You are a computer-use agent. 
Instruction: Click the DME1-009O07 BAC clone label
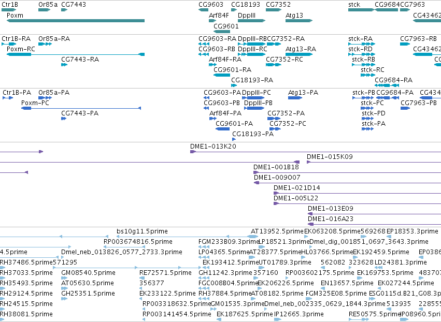point(277,178)
